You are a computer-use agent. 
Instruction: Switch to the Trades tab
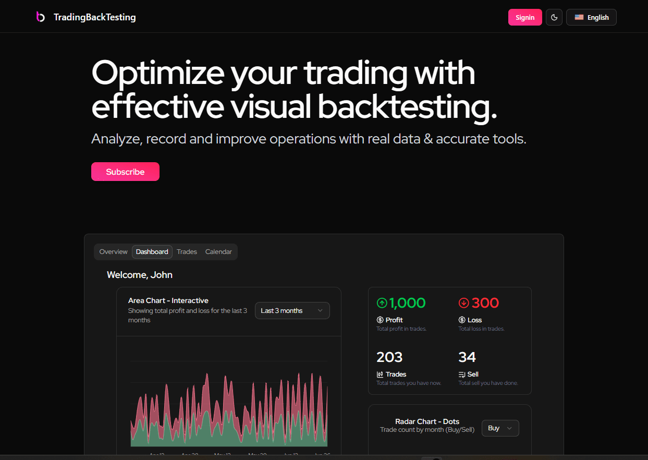coord(187,251)
